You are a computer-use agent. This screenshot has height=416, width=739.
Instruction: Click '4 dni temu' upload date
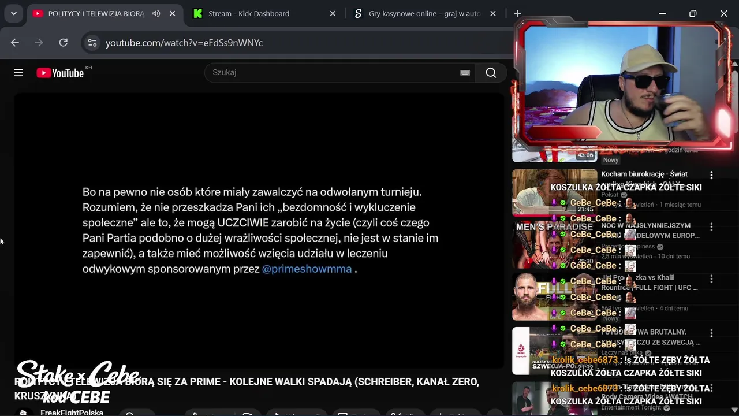674,309
